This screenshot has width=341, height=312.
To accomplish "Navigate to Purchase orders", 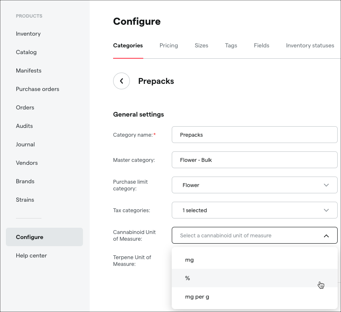I will coord(37,89).
